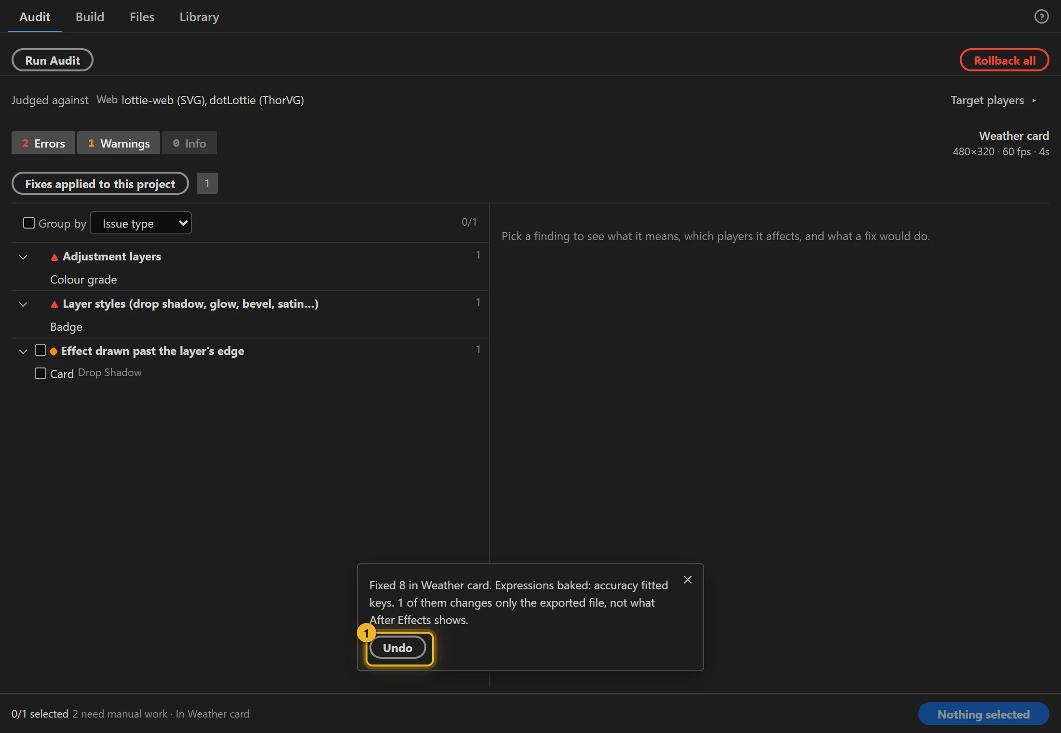
Task: Undo the applied fixes
Action: click(398, 648)
